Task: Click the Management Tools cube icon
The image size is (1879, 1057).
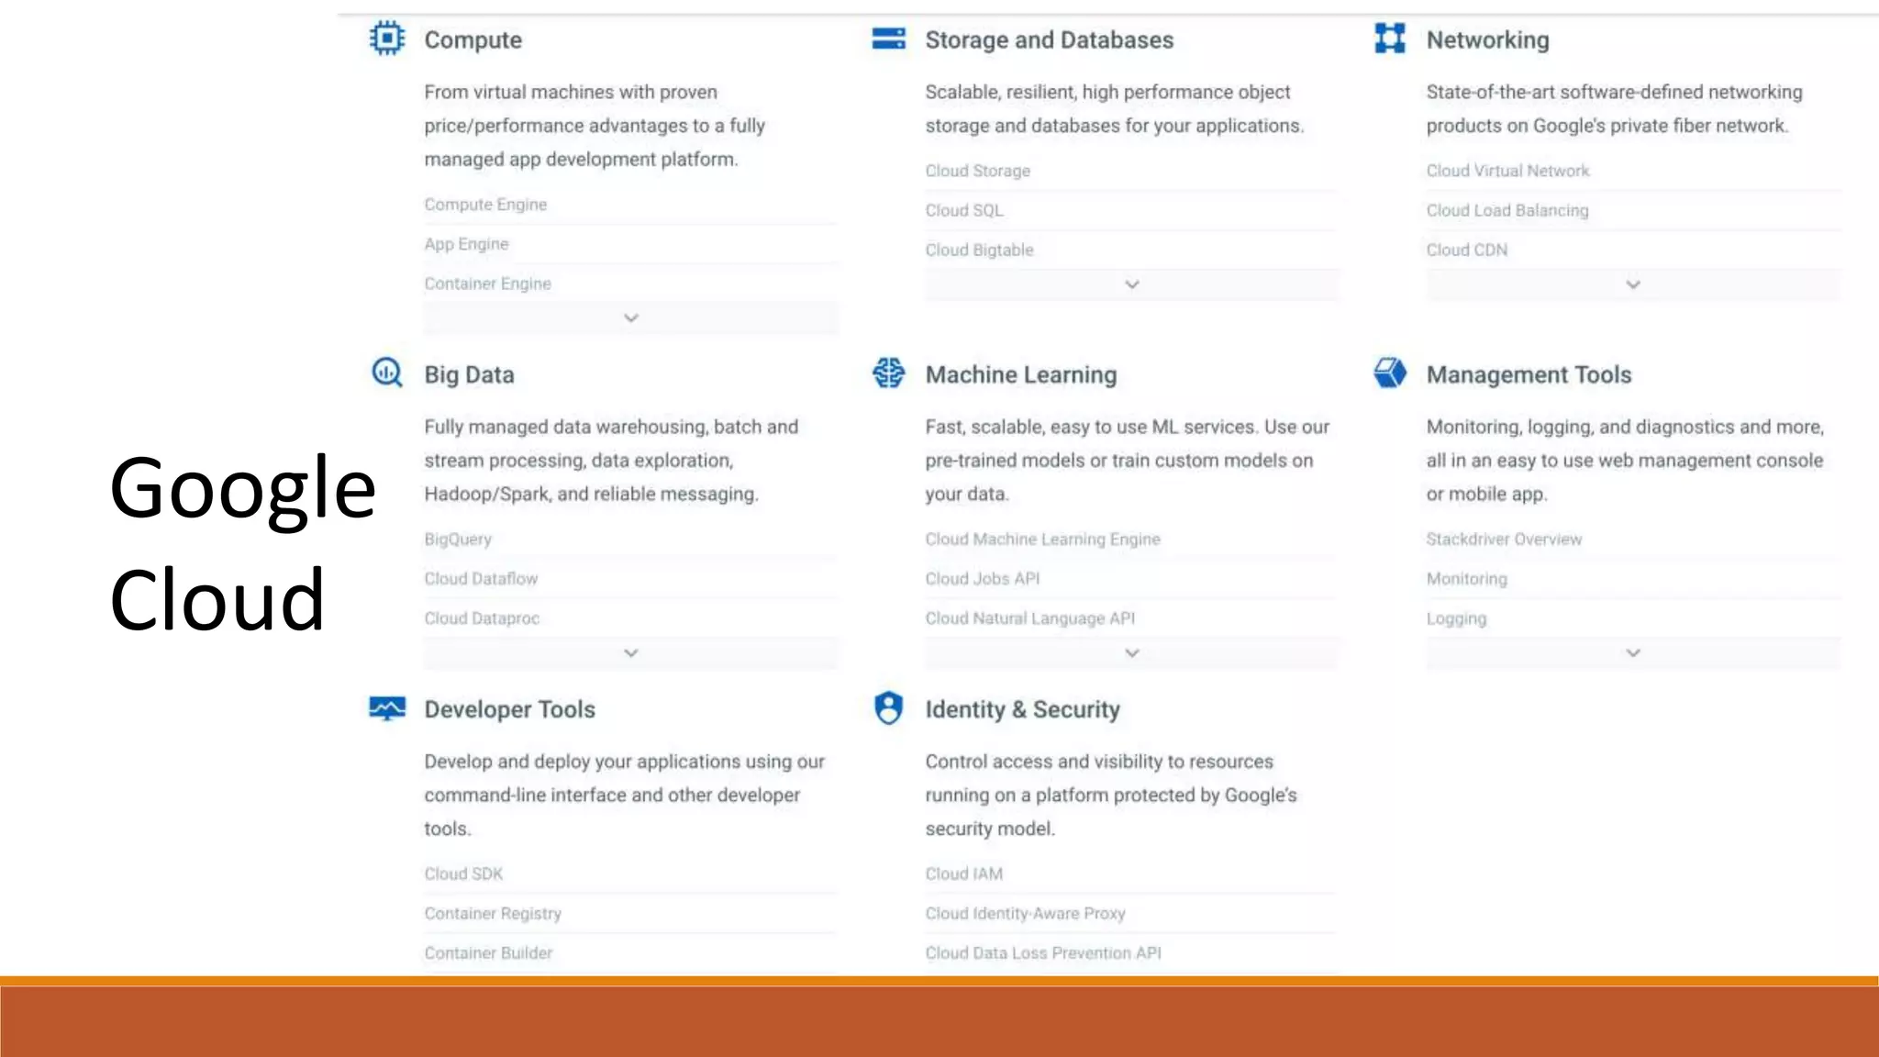Action: click(1389, 373)
